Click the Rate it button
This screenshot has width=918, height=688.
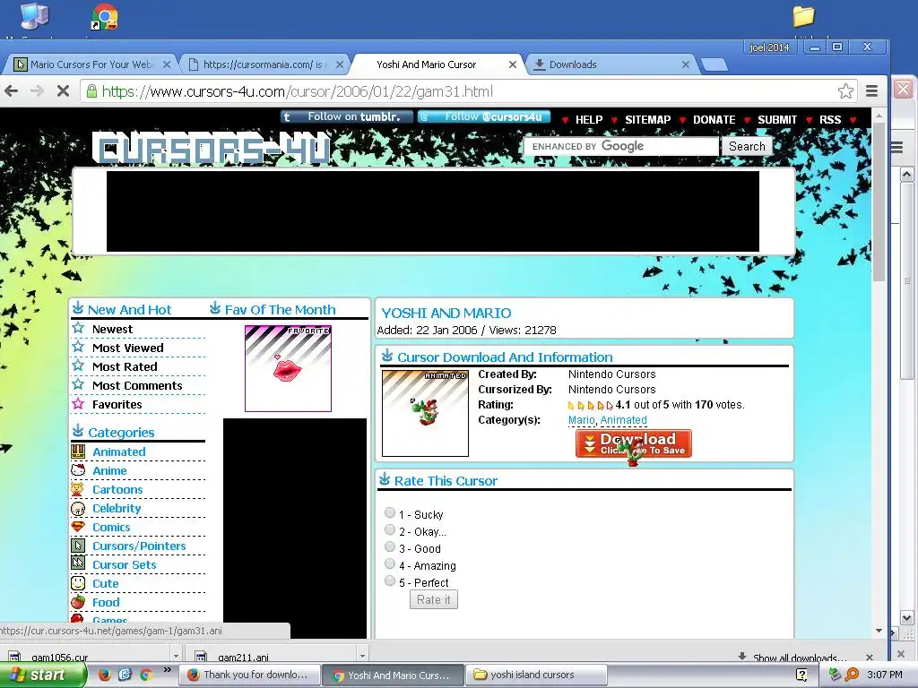[433, 599]
